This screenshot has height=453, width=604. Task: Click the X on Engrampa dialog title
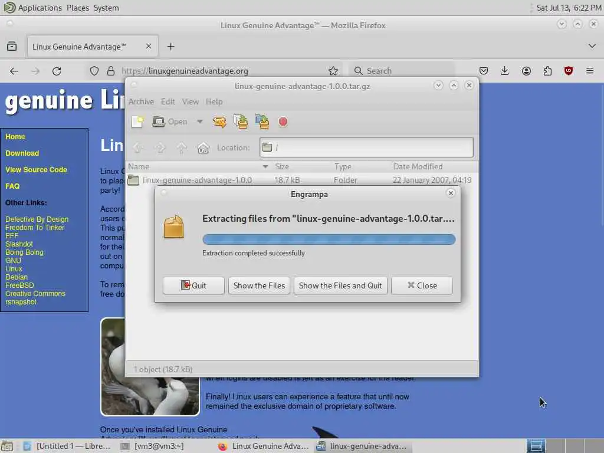click(x=451, y=193)
